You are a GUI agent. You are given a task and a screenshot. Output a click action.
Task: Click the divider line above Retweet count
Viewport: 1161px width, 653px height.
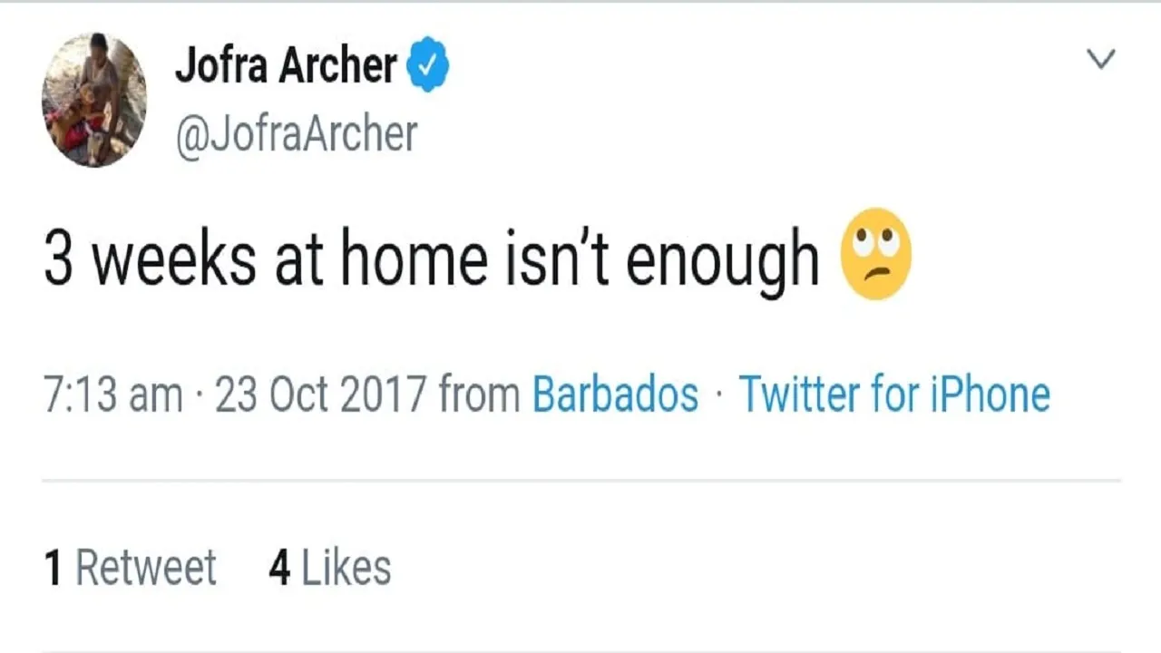(580, 480)
